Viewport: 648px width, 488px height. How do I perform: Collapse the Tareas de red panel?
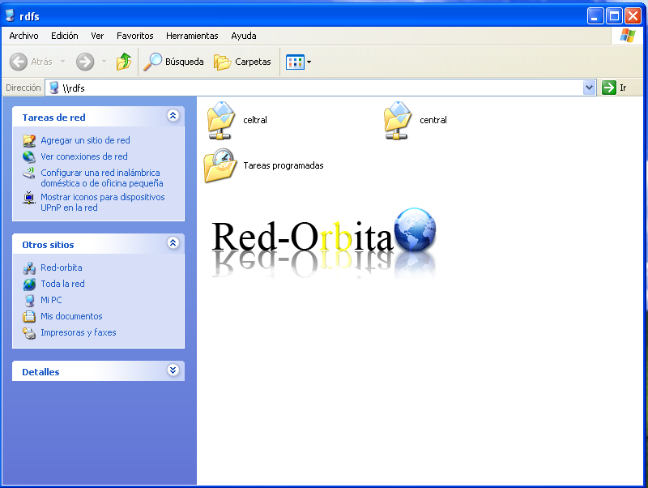click(173, 116)
